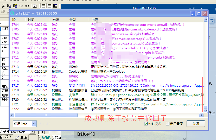This screenshot has height=140, width=216.
Task: Click the CoolQ logo in log title bar
Action: pos(12,13)
